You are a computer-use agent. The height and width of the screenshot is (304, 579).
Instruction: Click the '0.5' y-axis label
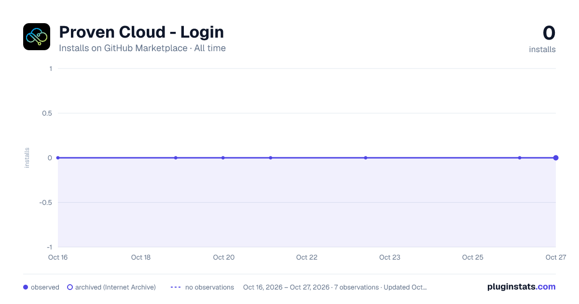click(47, 113)
